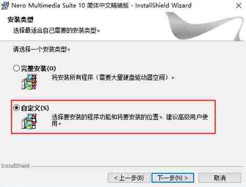This screenshot has width=246, height=187.
Task: Click the 选择要安装的程序功能 description text
Action: [x=130, y=120]
